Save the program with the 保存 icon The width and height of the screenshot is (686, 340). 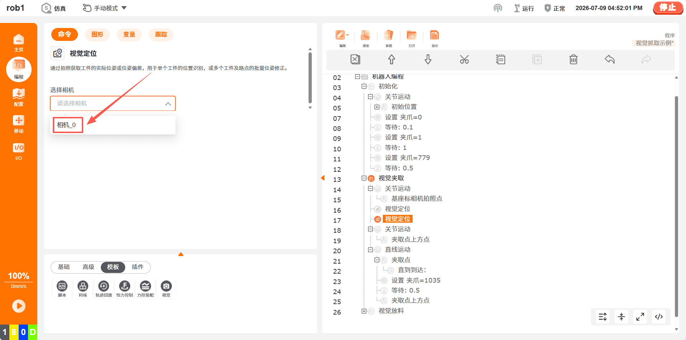tap(434, 38)
